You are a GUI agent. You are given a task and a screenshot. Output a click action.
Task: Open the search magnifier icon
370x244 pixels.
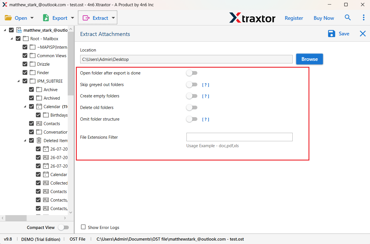point(348,18)
